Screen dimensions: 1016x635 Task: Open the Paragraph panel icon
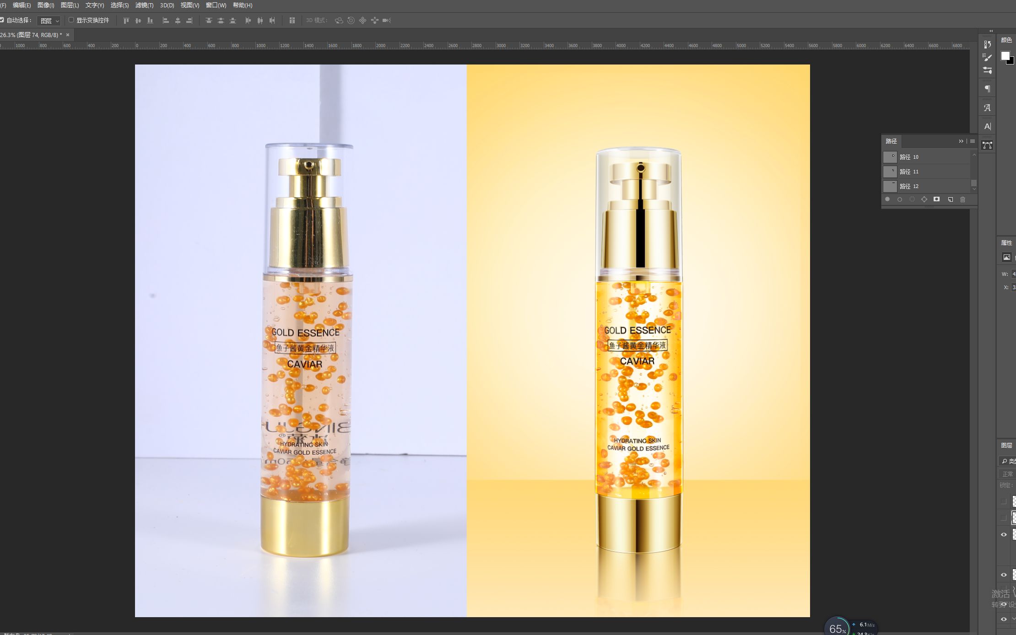tap(987, 89)
